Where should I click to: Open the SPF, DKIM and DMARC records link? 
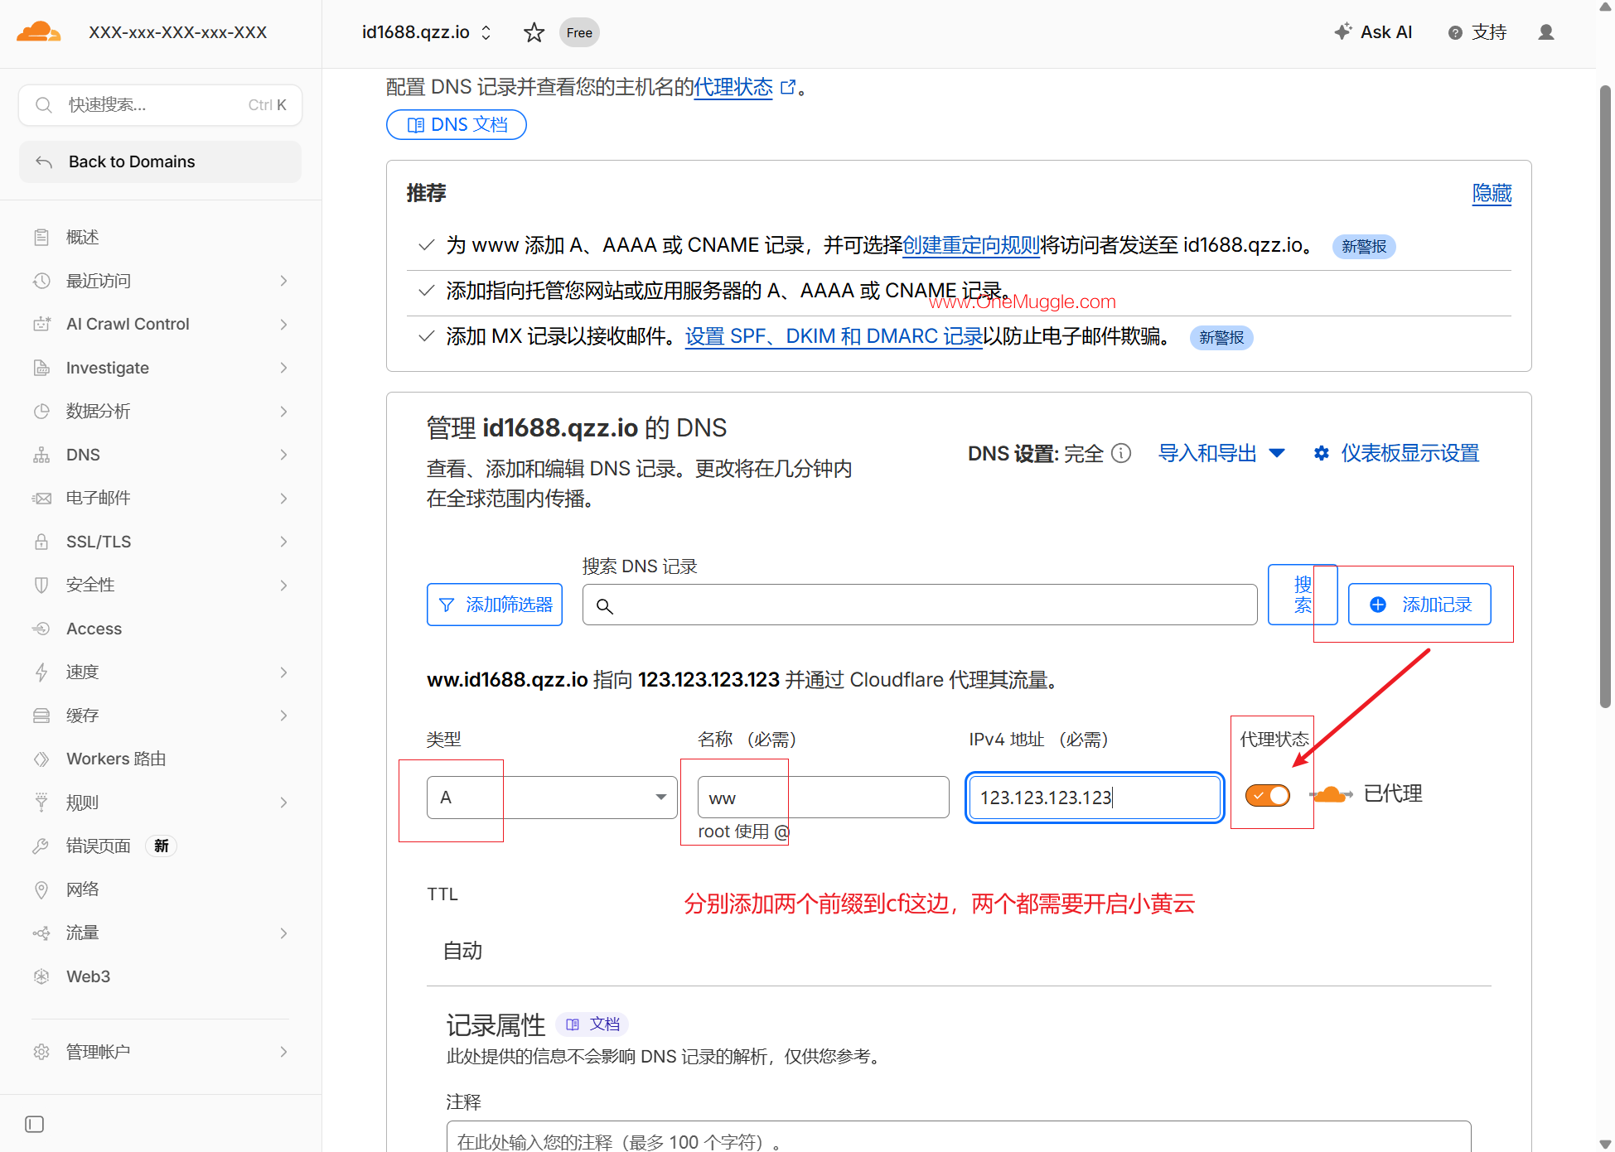[x=834, y=336]
